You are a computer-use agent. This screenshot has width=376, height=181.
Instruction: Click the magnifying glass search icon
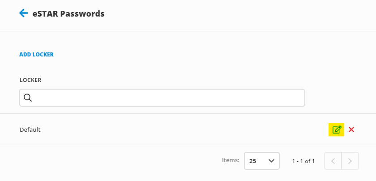(x=28, y=98)
